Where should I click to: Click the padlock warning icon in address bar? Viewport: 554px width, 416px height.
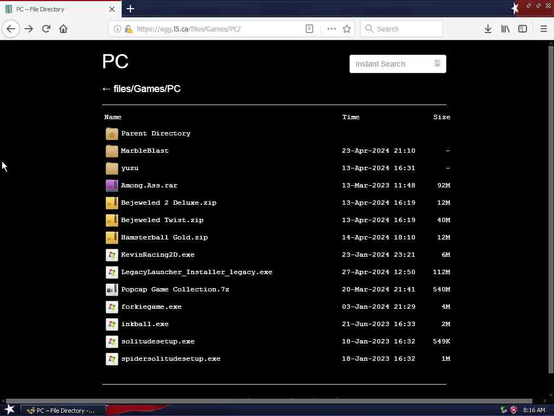click(129, 29)
